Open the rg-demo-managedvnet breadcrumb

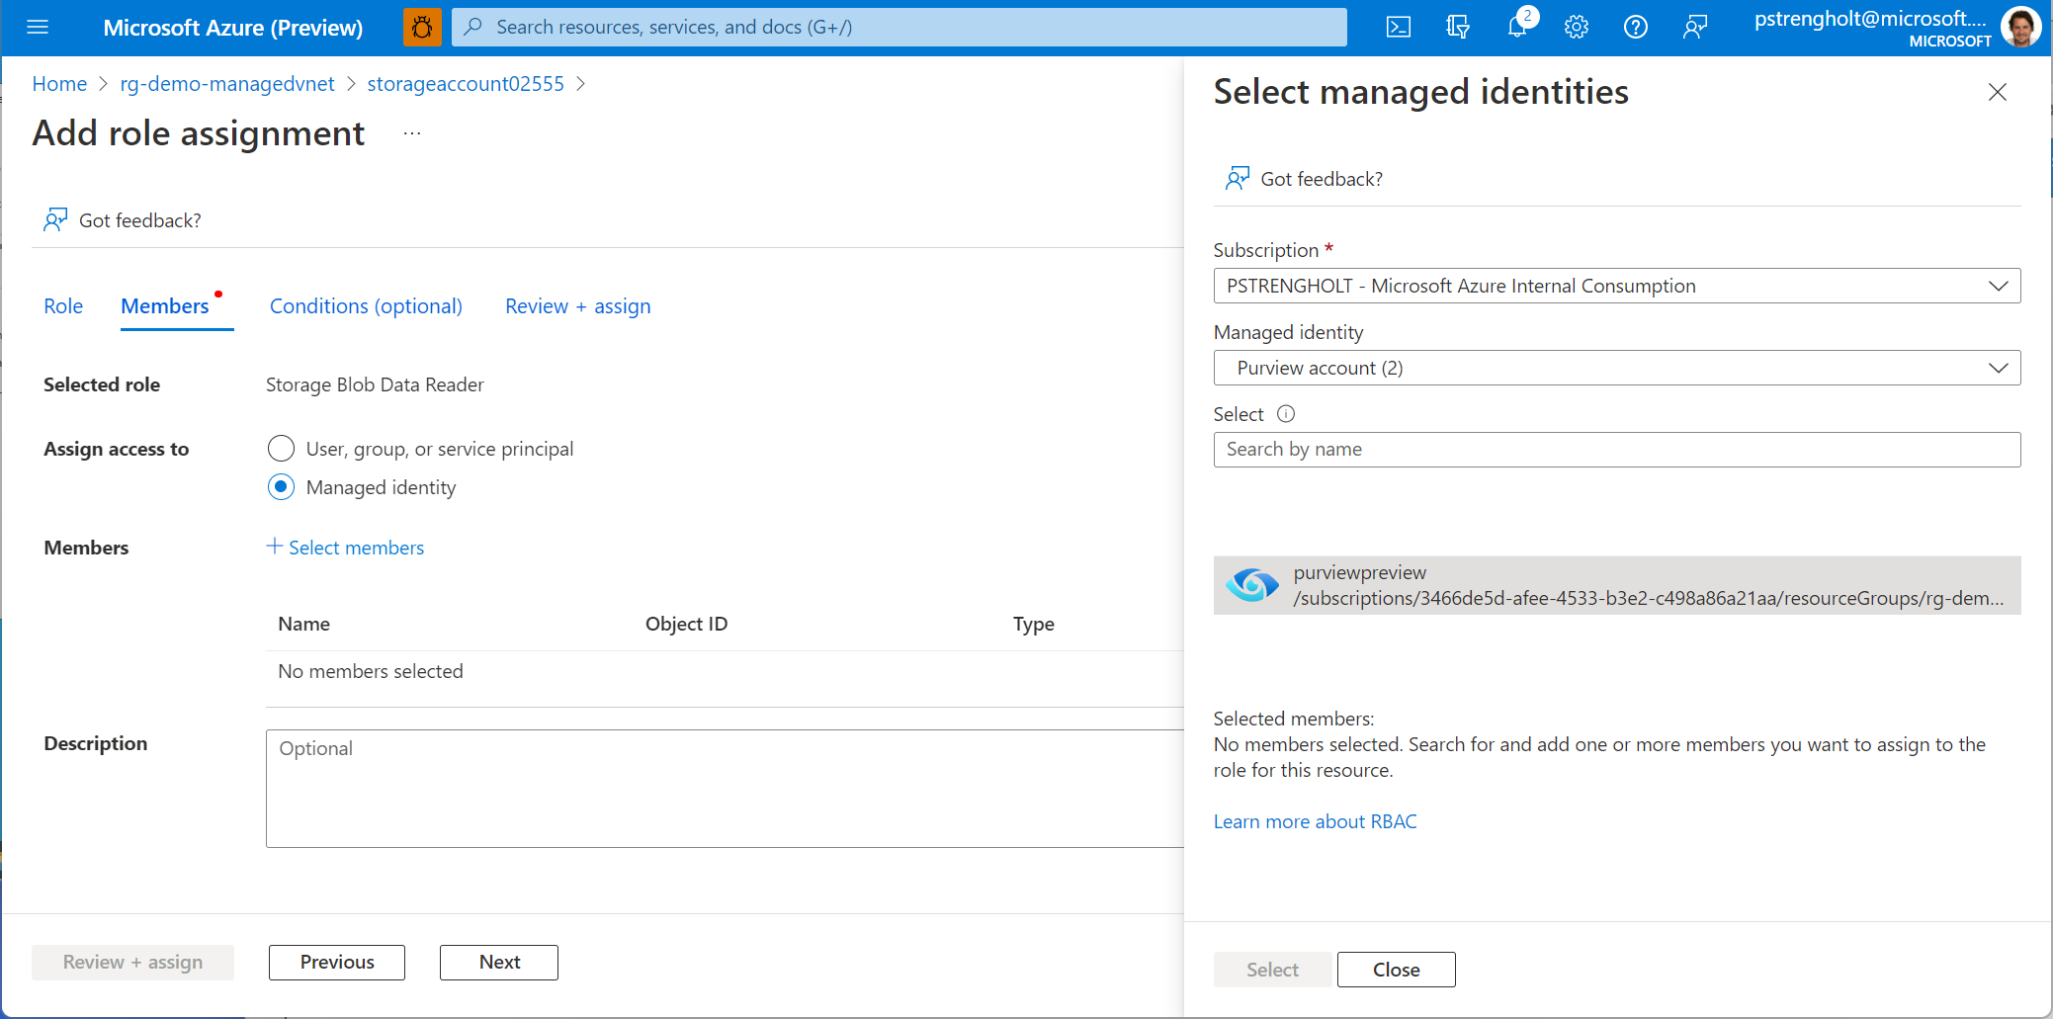[x=227, y=84]
